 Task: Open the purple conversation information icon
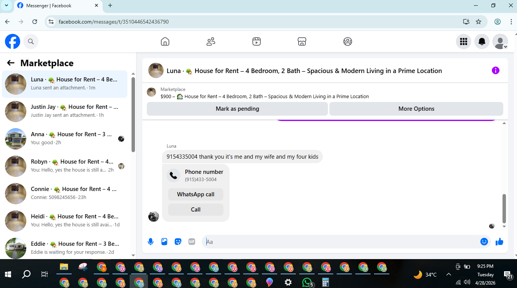[x=496, y=70]
